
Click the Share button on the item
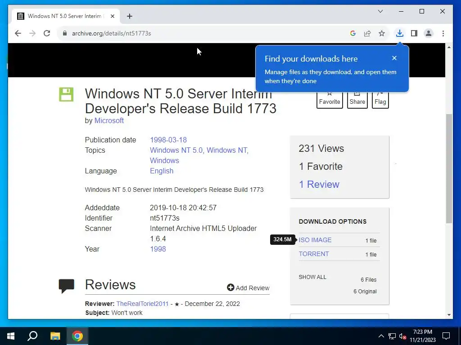[x=357, y=100]
